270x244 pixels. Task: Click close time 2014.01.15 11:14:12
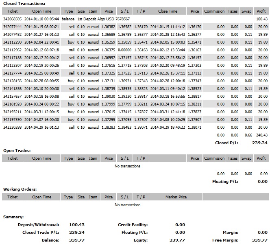pyautogui.click(x=168, y=27)
